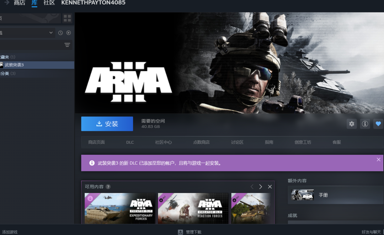
Task: Open game settings gear icon
Action: [x=352, y=124]
